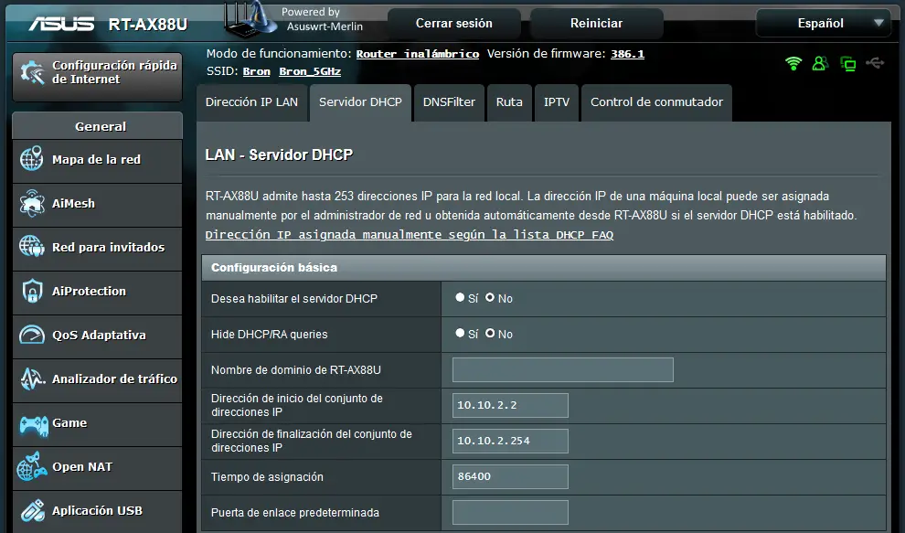Open Configuración rápida de Internet icon

click(x=32, y=73)
